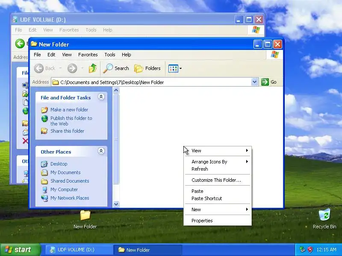Open Favorites menu in UDF VOLUME window
Image resolution: width=342 pixels, height=256 pixels.
[69, 30]
